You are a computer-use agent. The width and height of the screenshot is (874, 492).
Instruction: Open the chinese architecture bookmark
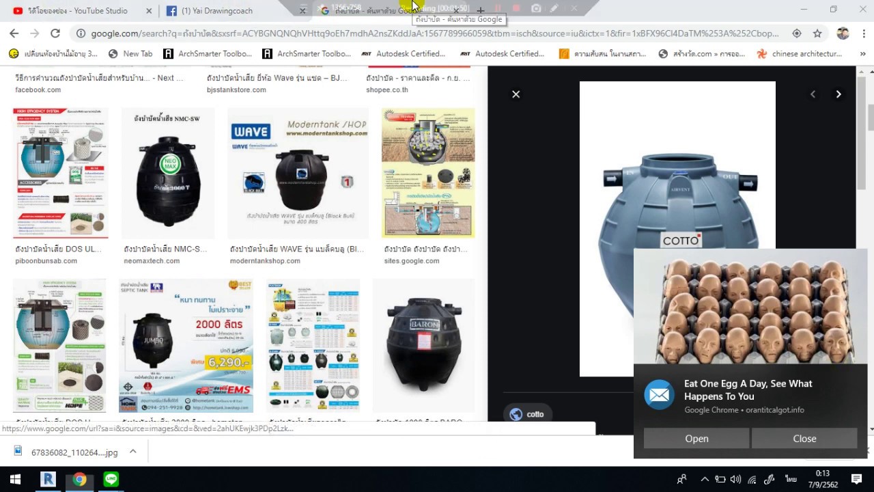800,53
